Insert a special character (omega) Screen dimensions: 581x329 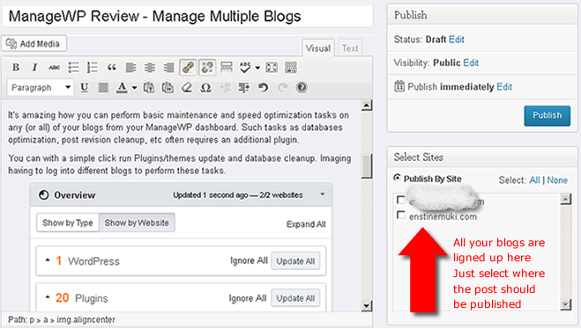(x=206, y=88)
